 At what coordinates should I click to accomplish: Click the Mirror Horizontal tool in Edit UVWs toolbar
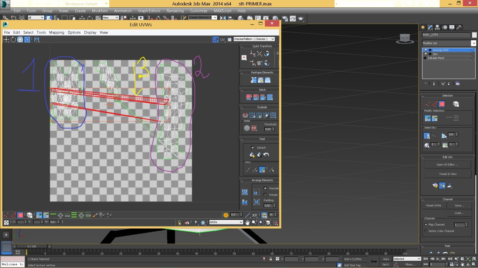(x=37, y=39)
